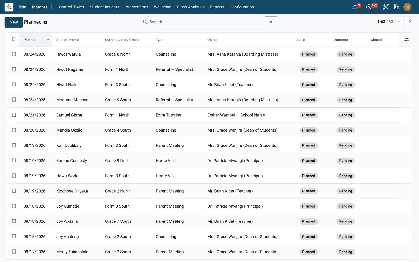Sort by the Student Name header
Image resolution: width=419 pixels, height=262 pixels.
(67, 40)
